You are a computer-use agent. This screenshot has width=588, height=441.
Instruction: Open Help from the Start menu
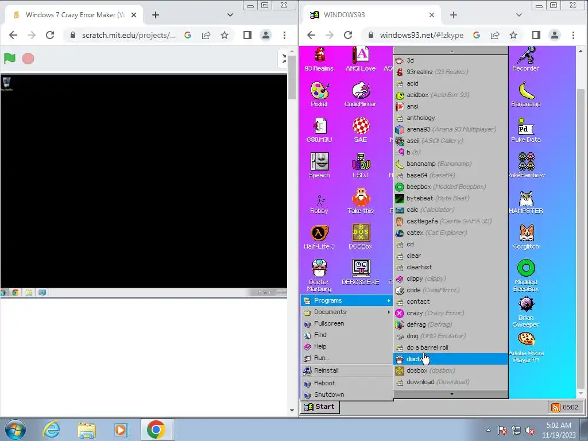(x=347, y=346)
